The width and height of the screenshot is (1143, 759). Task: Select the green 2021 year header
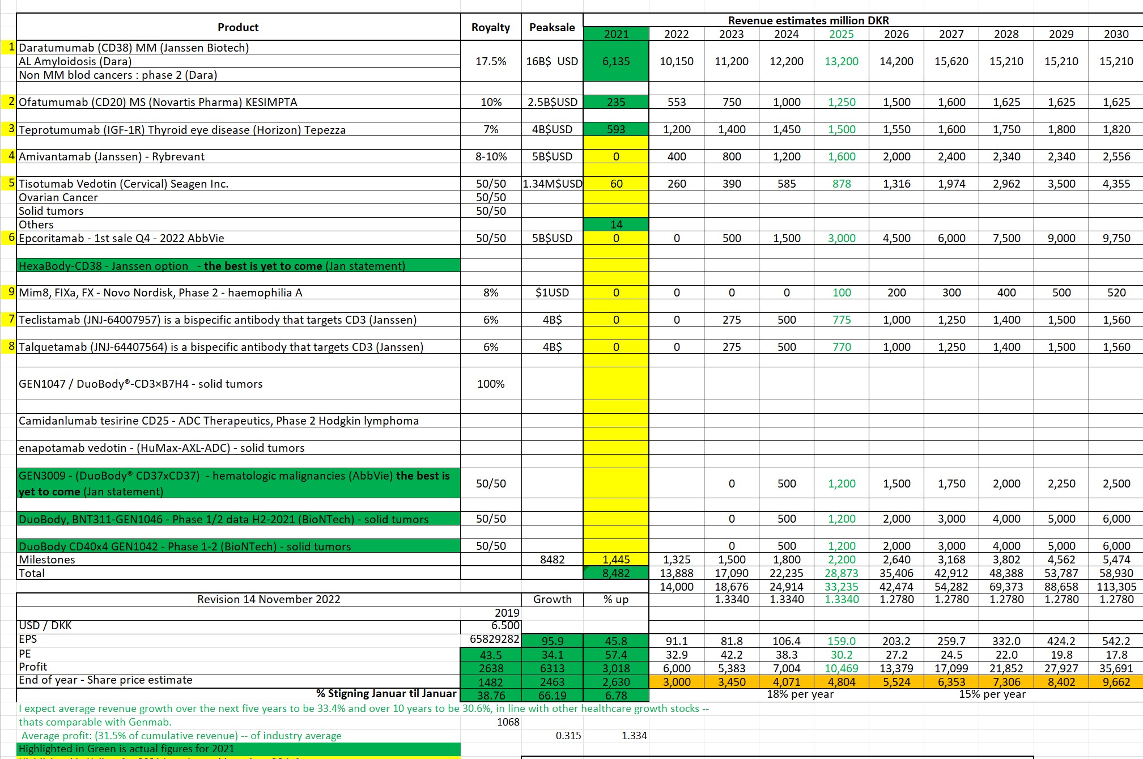pyautogui.click(x=616, y=34)
